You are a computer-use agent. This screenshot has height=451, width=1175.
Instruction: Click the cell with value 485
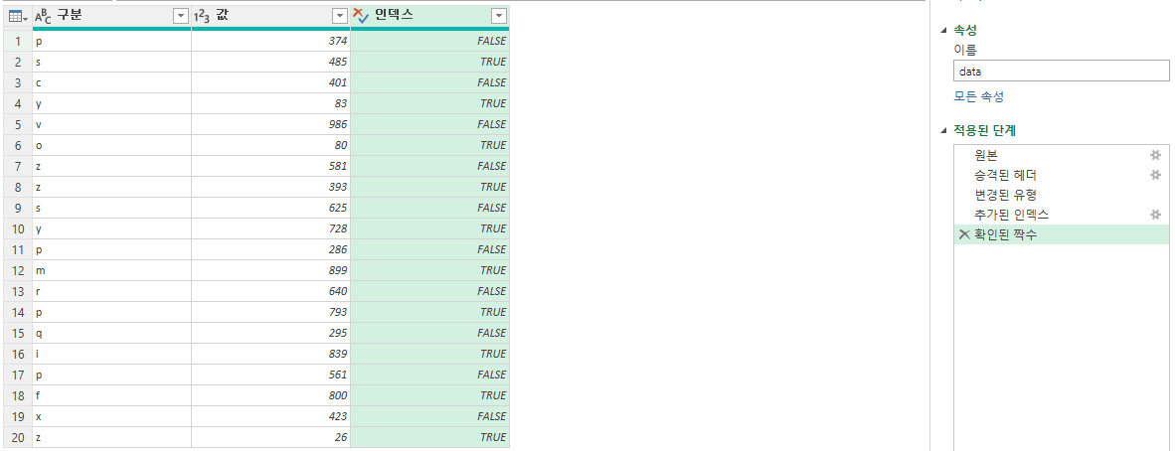tap(270, 63)
